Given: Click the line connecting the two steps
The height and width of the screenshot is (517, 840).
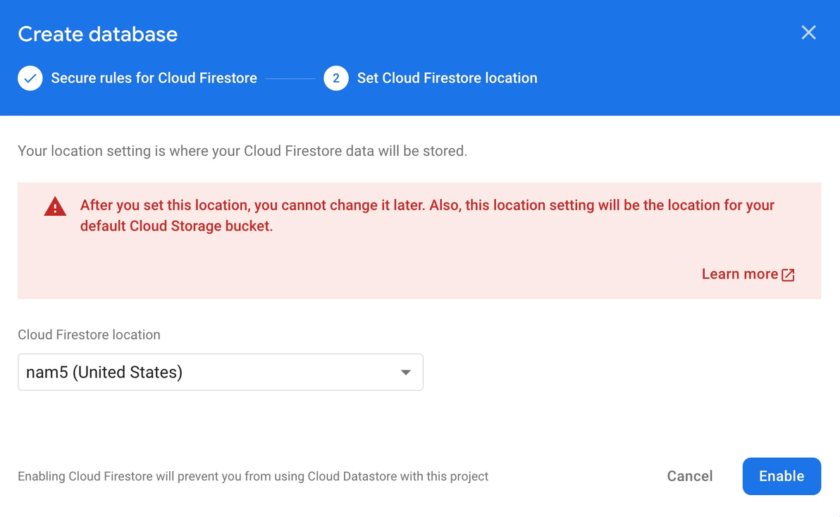Looking at the screenshot, I should point(290,78).
